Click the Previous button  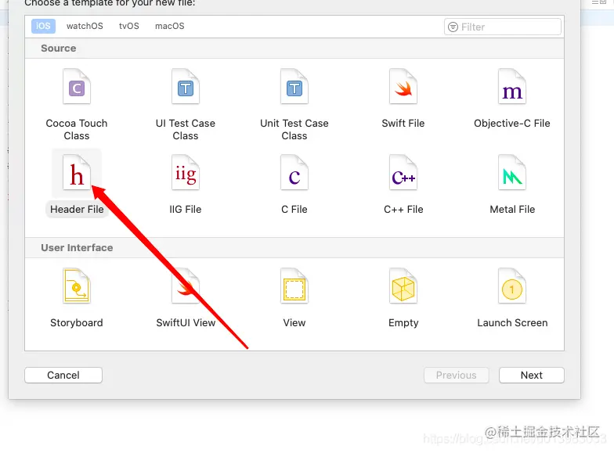coord(456,376)
